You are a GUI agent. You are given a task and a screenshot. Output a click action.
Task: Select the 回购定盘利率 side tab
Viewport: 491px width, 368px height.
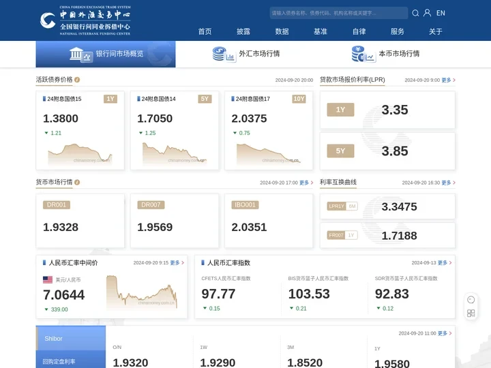pyautogui.click(x=71, y=360)
